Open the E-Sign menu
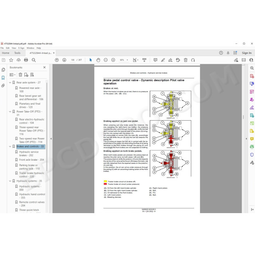 pyautogui.click(x=21, y=48)
